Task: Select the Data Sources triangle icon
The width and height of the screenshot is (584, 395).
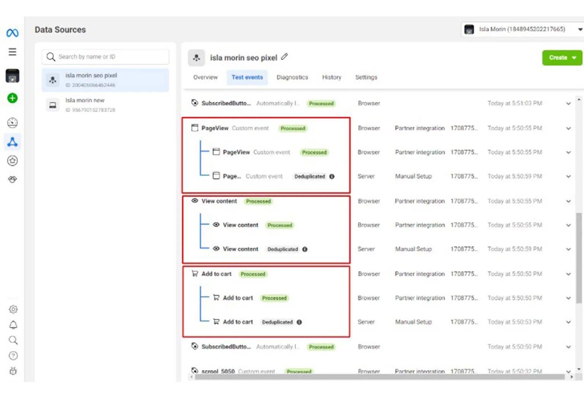Action: 12,142
